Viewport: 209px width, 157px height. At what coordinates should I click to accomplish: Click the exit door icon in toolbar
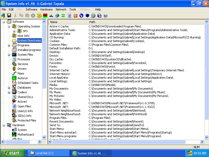point(3,16)
